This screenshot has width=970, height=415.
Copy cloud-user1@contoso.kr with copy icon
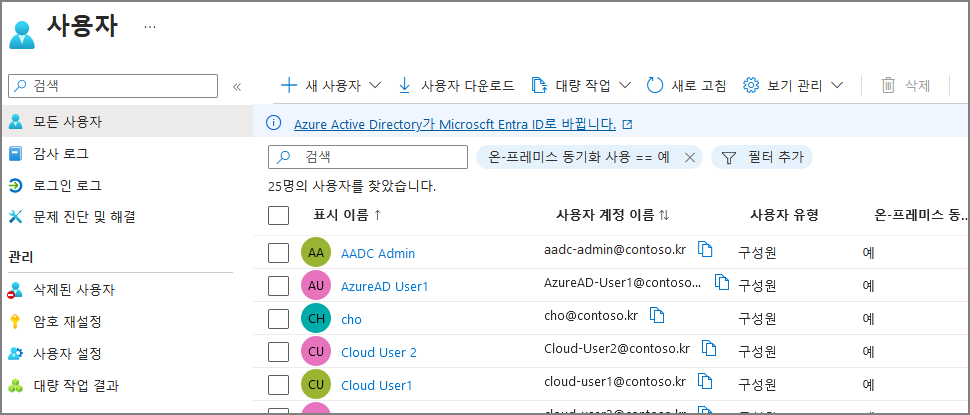pyautogui.click(x=705, y=381)
